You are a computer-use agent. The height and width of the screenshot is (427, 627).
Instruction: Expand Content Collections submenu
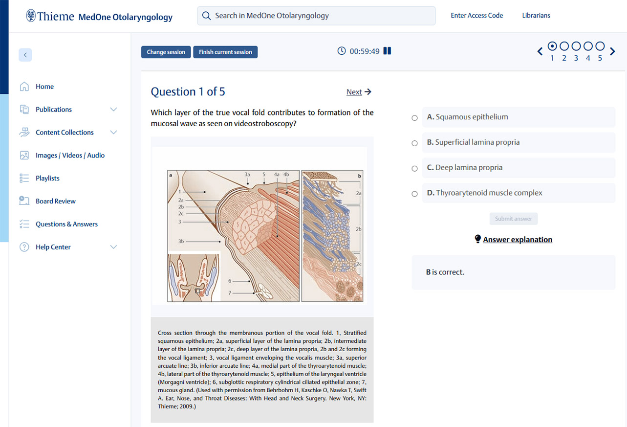(113, 133)
